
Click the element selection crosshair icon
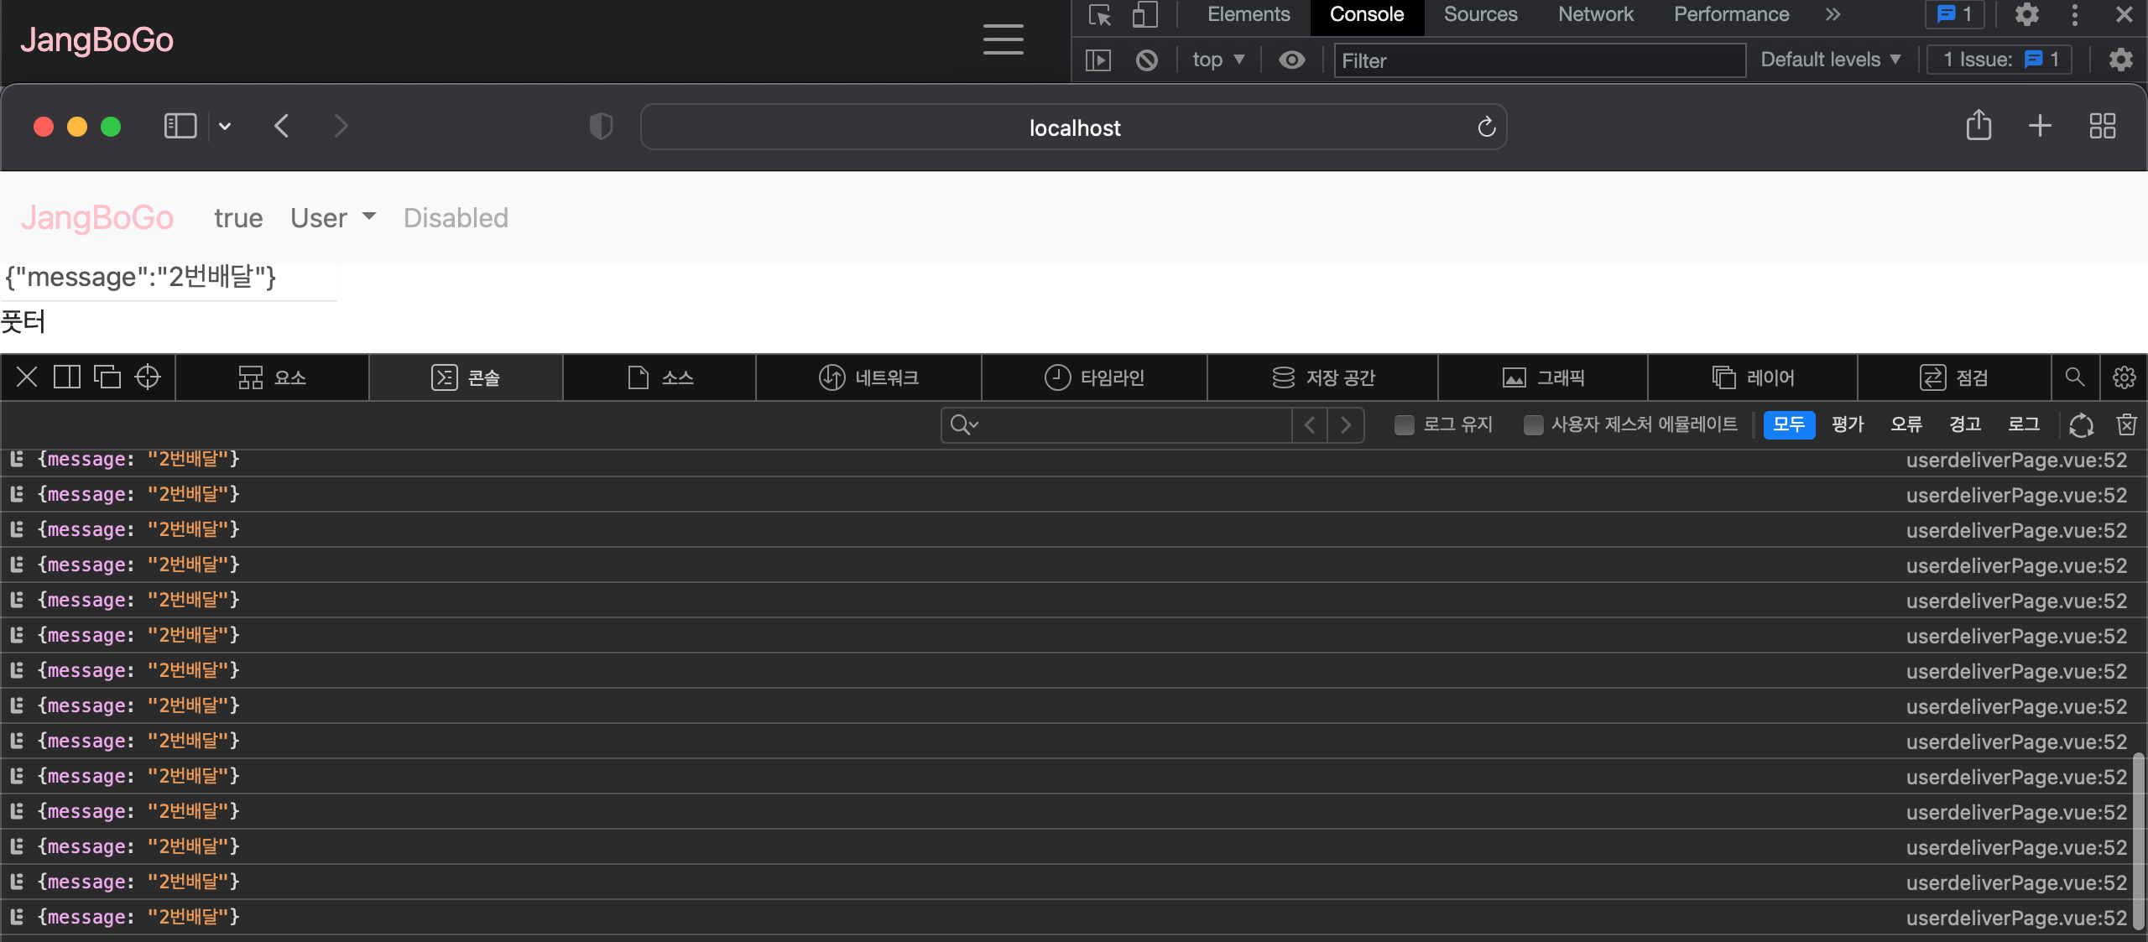(148, 377)
